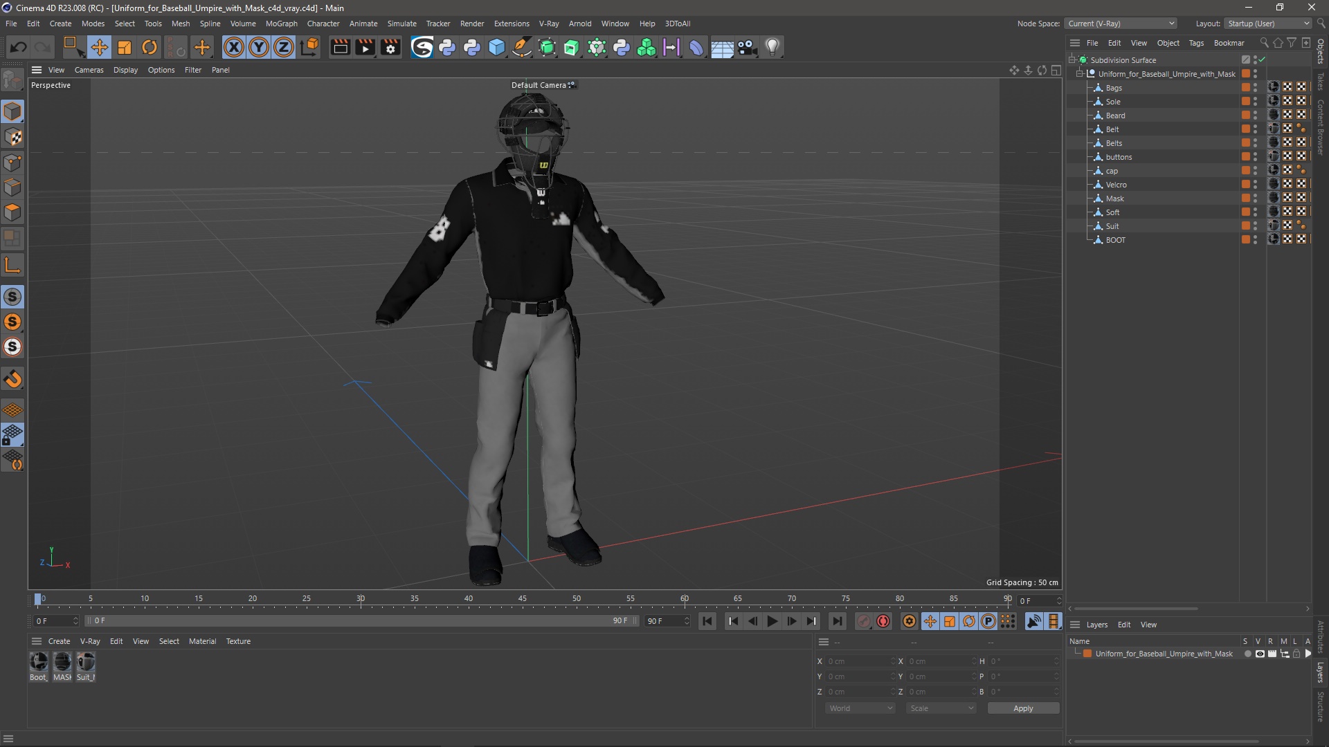
Task: Toggle Z axis lock
Action: click(284, 47)
